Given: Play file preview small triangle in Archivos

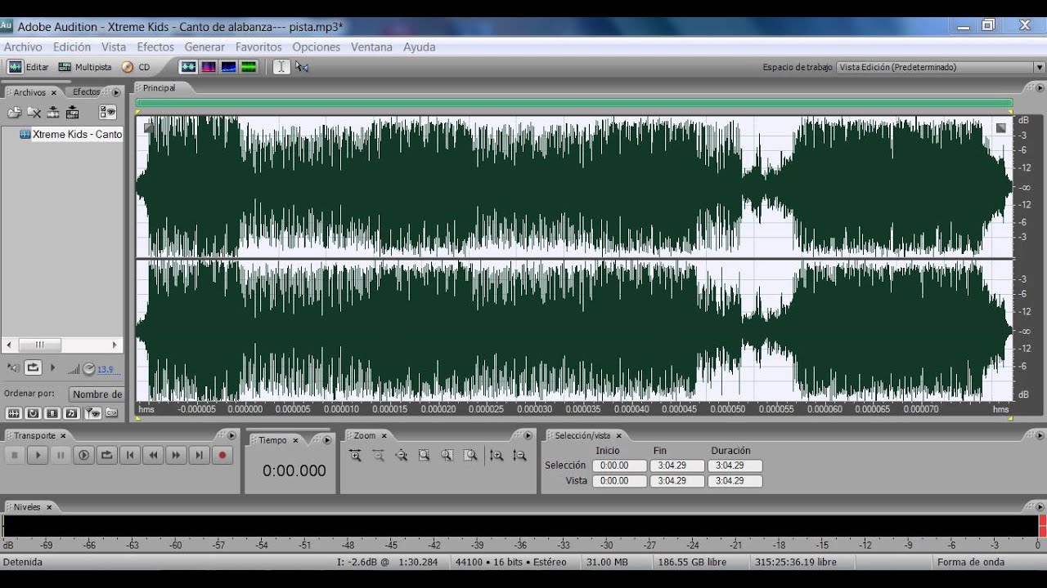Looking at the screenshot, I should click(53, 368).
